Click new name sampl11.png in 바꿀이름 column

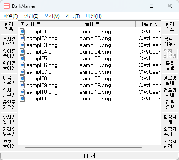(95, 99)
